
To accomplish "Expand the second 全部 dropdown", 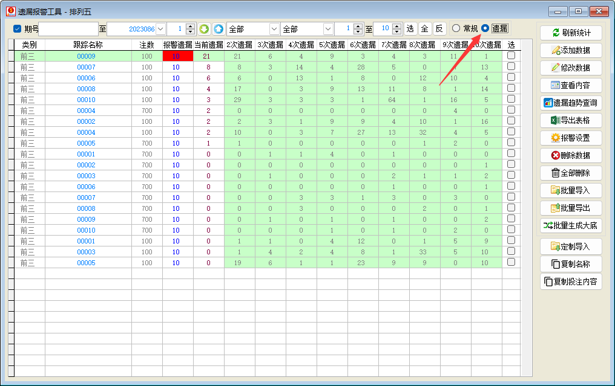I will click(x=327, y=29).
